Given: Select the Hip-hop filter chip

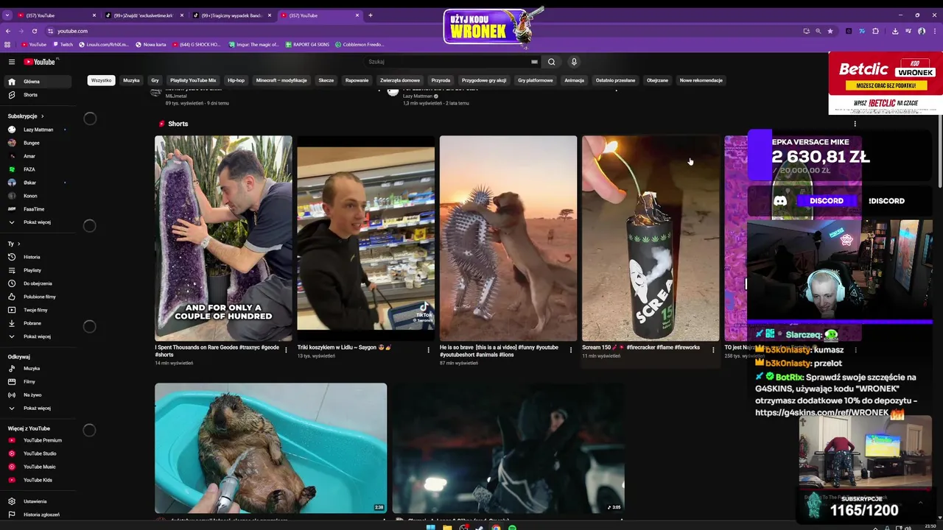Looking at the screenshot, I should 236,80.
